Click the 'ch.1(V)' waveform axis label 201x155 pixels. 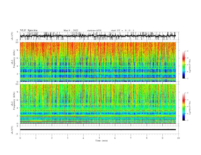[12, 36]
